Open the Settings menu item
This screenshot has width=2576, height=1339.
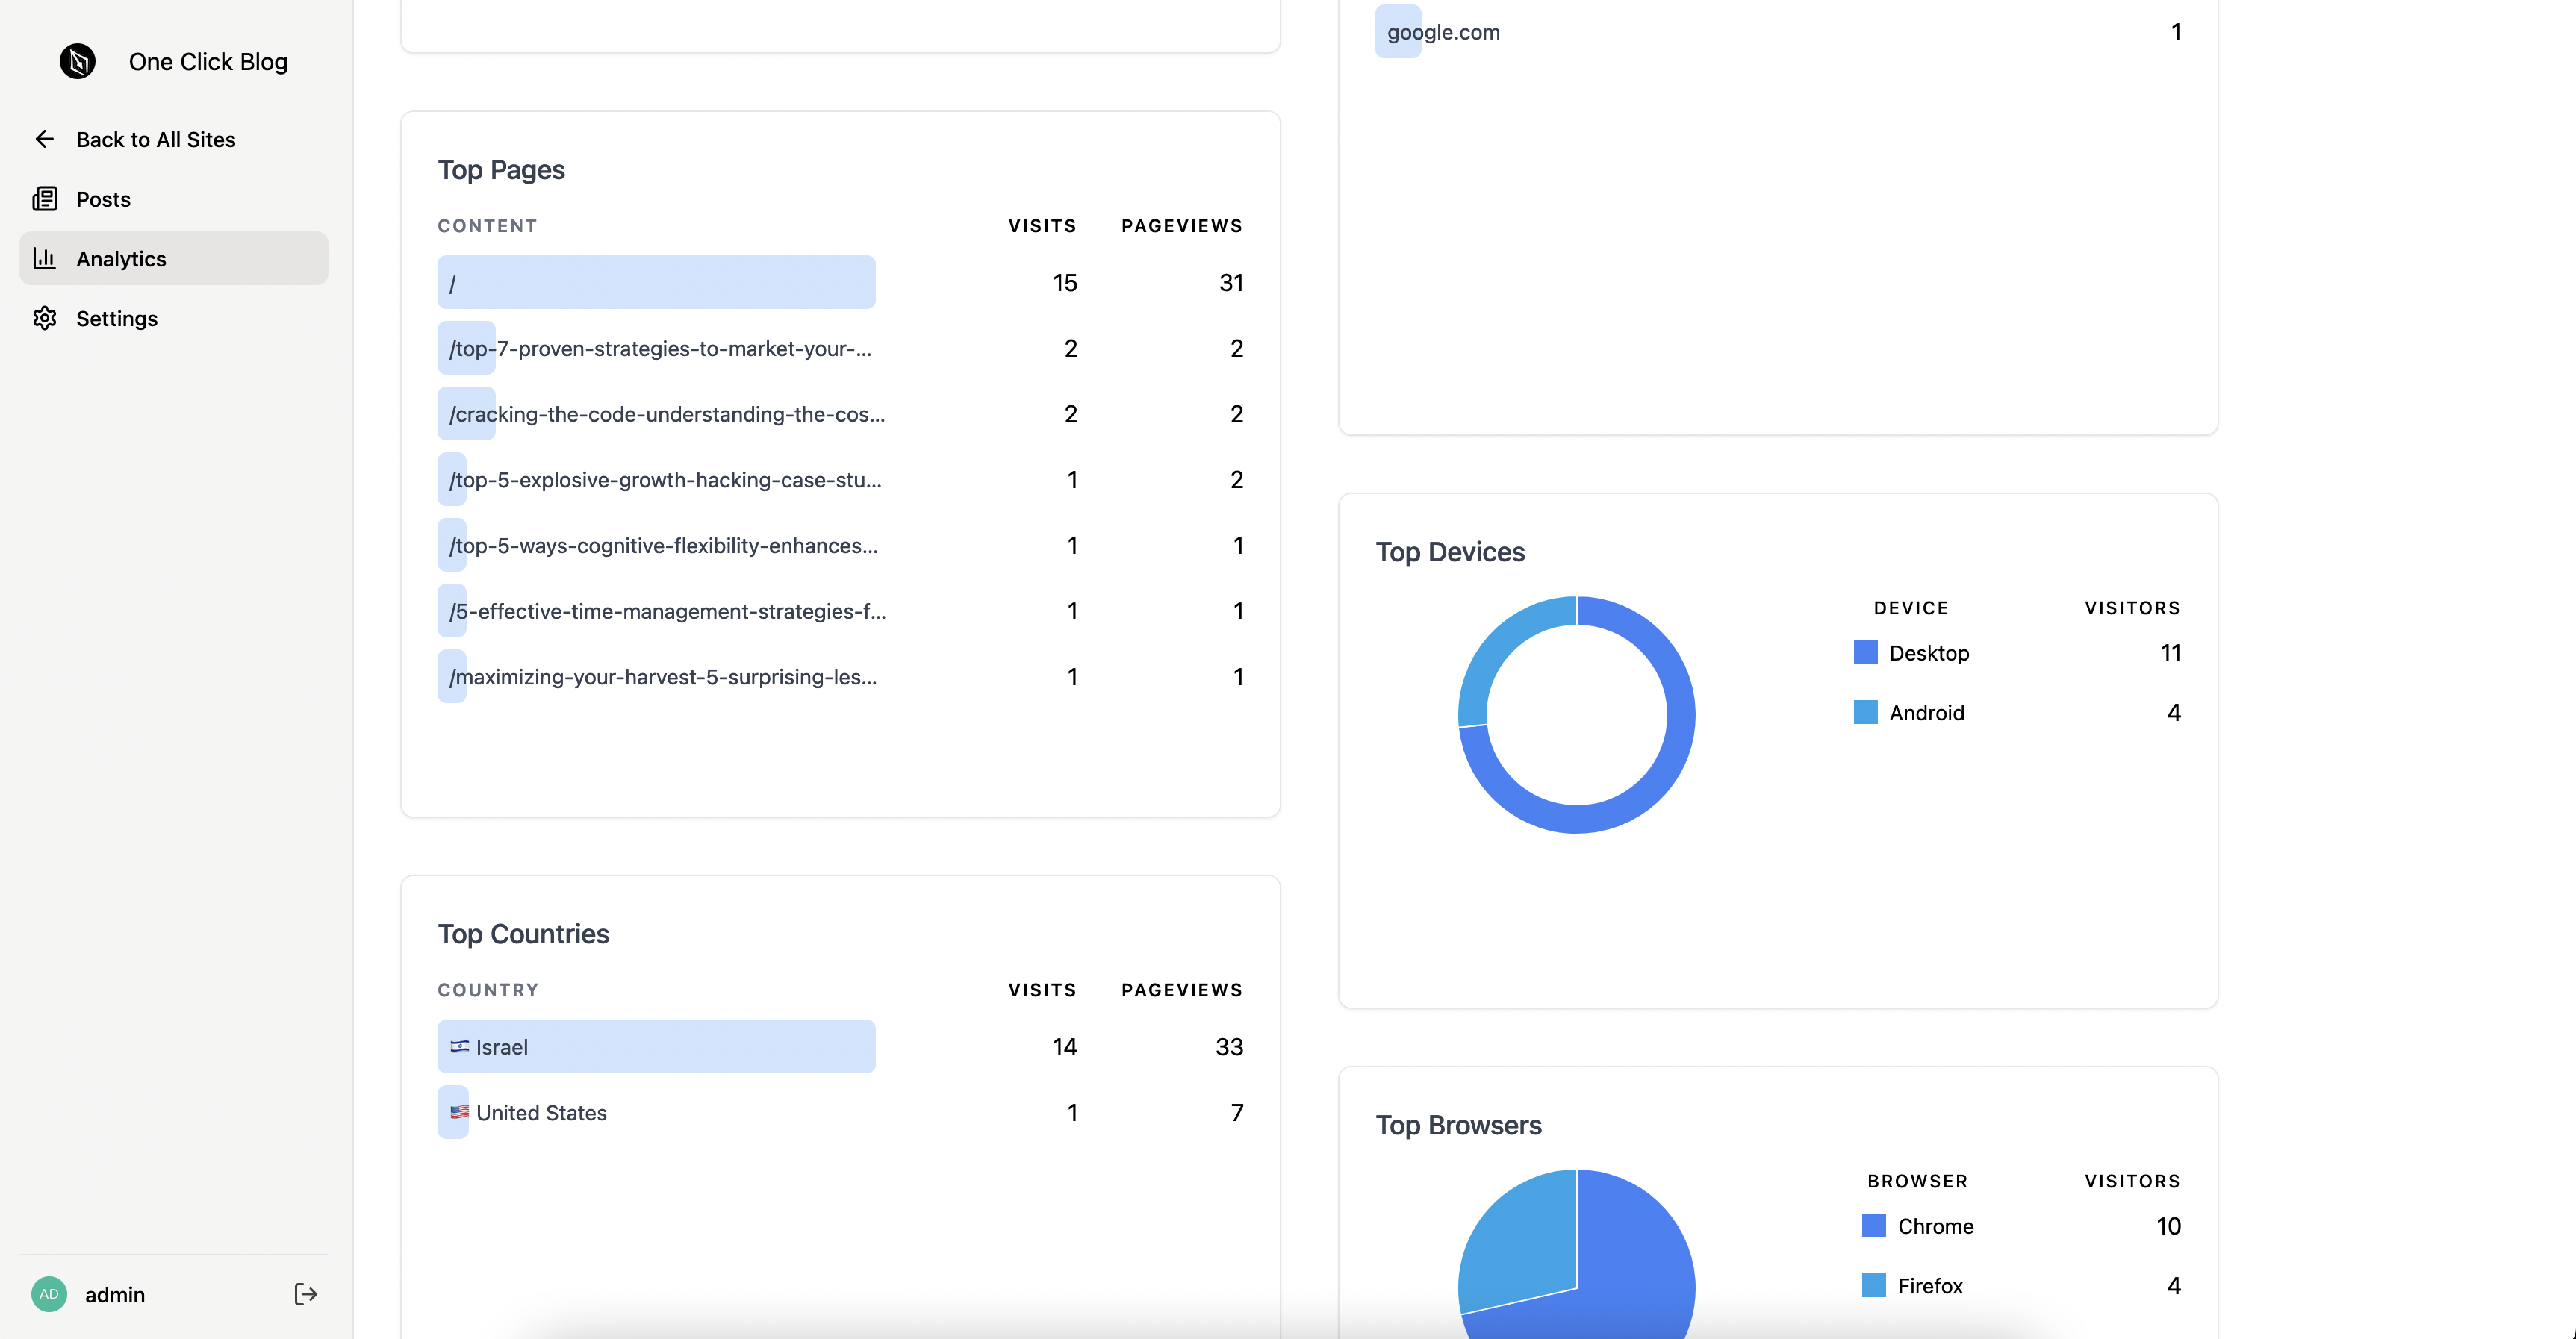click(x=116, y=318)
